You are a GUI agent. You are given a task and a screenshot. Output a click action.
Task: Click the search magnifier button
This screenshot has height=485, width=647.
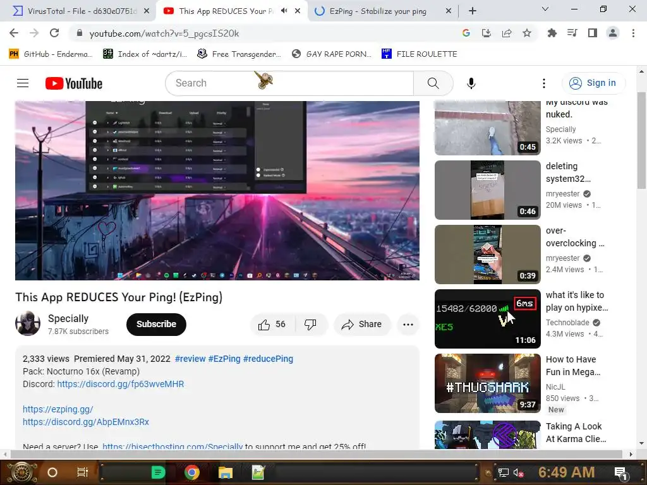pyautogui.click(x=433, y=83)
